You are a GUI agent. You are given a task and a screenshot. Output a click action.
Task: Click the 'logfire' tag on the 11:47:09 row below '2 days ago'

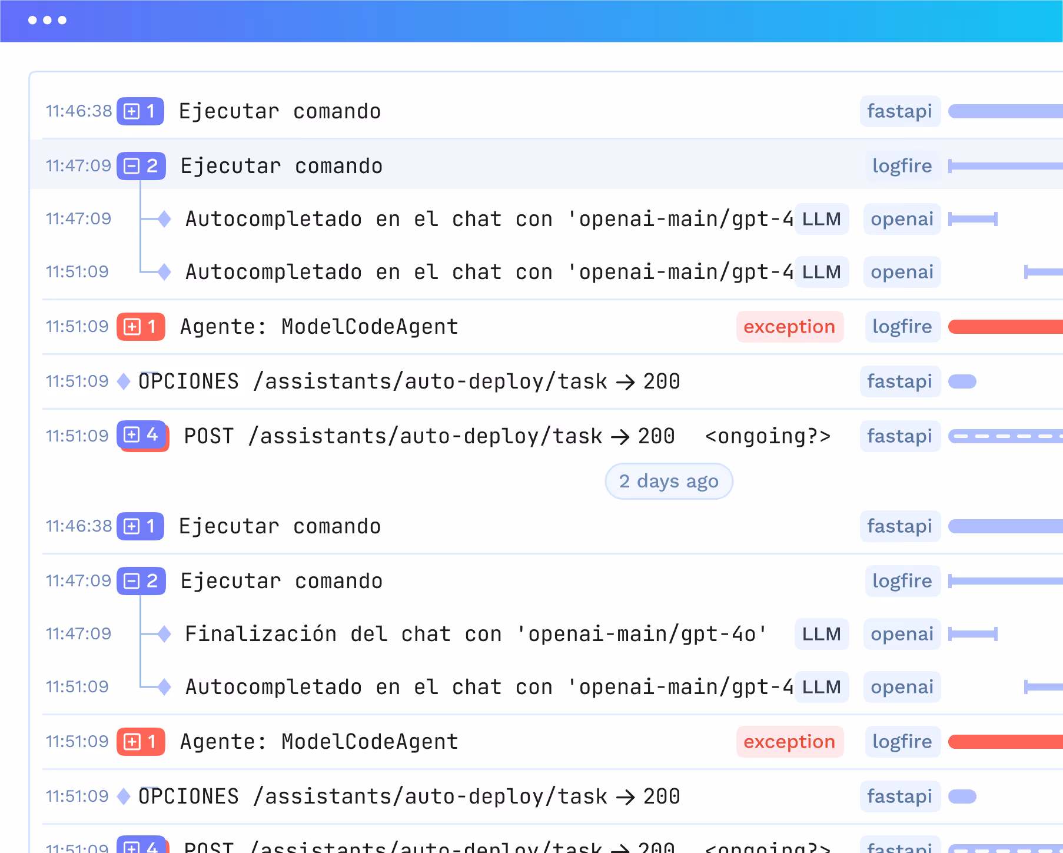[x=902, y=581]
